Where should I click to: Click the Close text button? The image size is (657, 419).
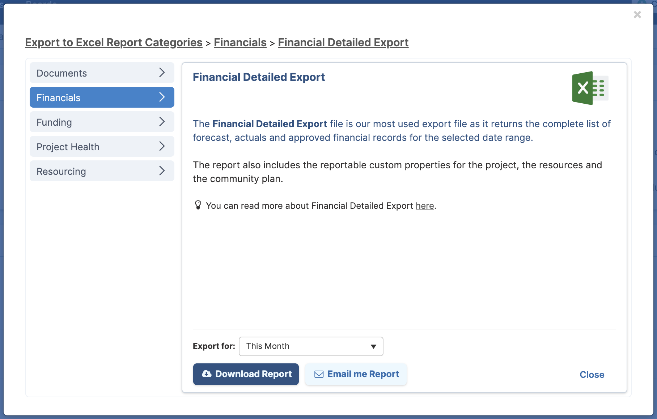pos(592,375)
